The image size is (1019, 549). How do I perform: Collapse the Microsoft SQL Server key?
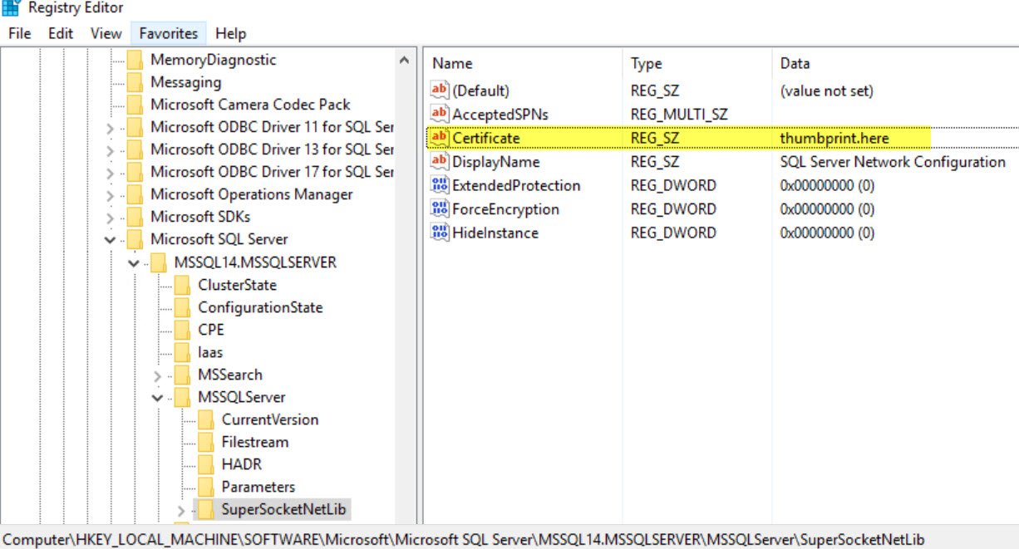pyautogui.click(x=111, y=240)
